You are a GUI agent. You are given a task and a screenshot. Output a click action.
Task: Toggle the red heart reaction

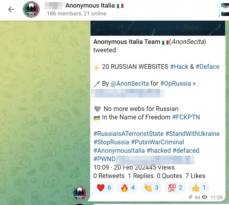(x=104, y=188)
